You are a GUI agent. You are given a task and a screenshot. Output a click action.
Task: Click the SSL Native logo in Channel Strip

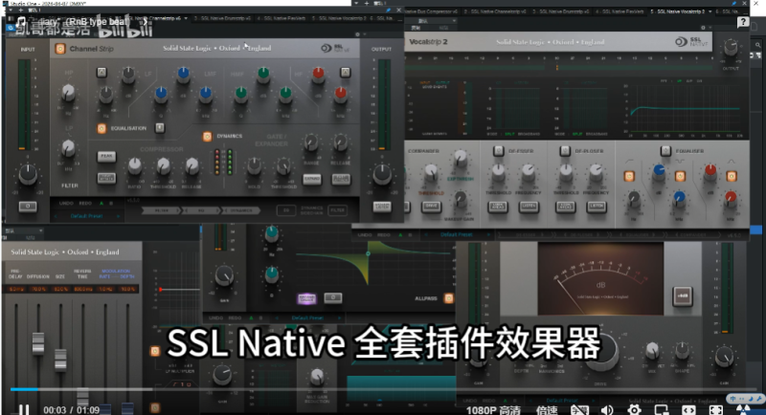(335, 48)
